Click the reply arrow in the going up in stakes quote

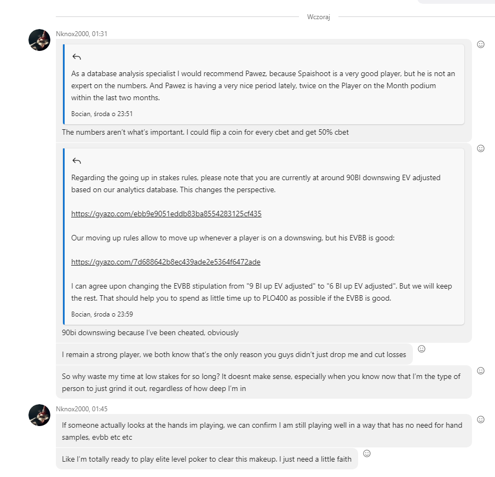[77, 161]
